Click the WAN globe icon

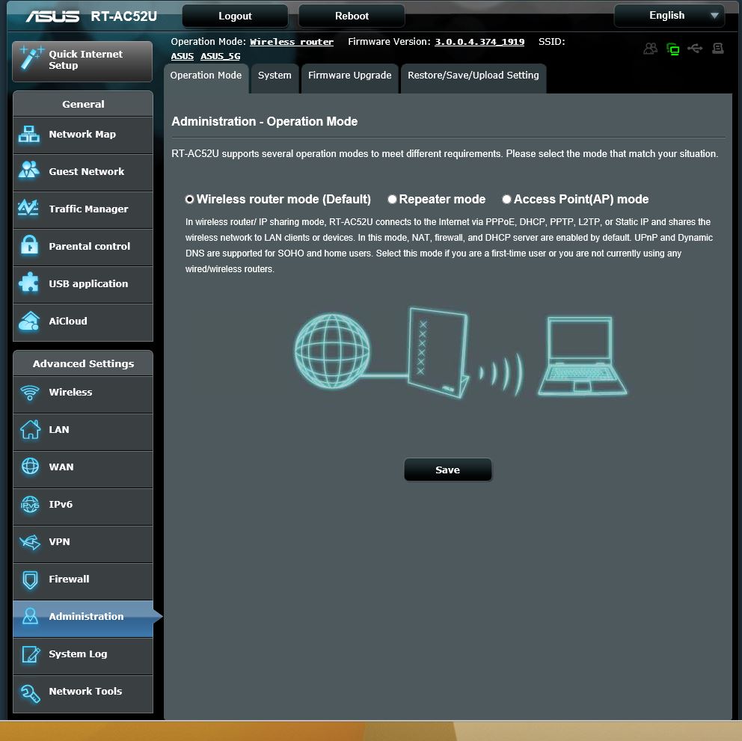tap(30, 467)
